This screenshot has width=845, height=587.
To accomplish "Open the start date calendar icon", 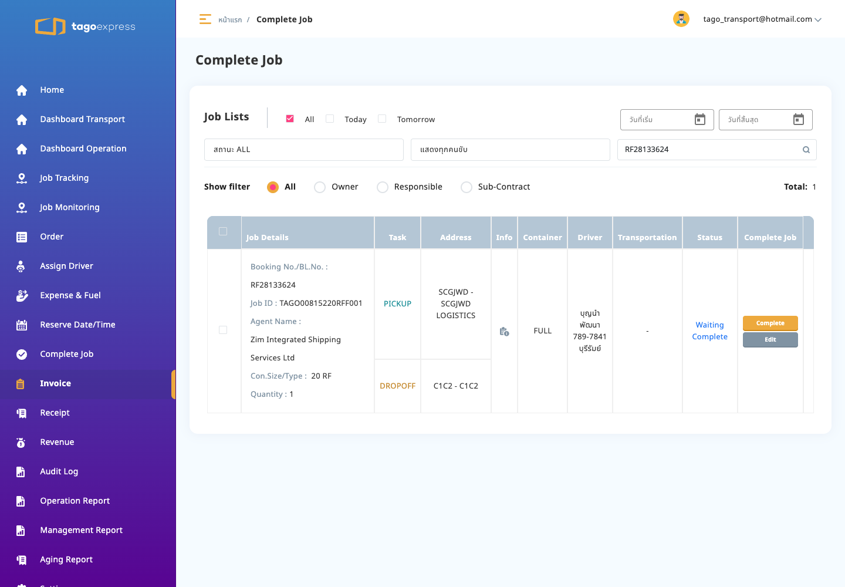I will [699, 120].
